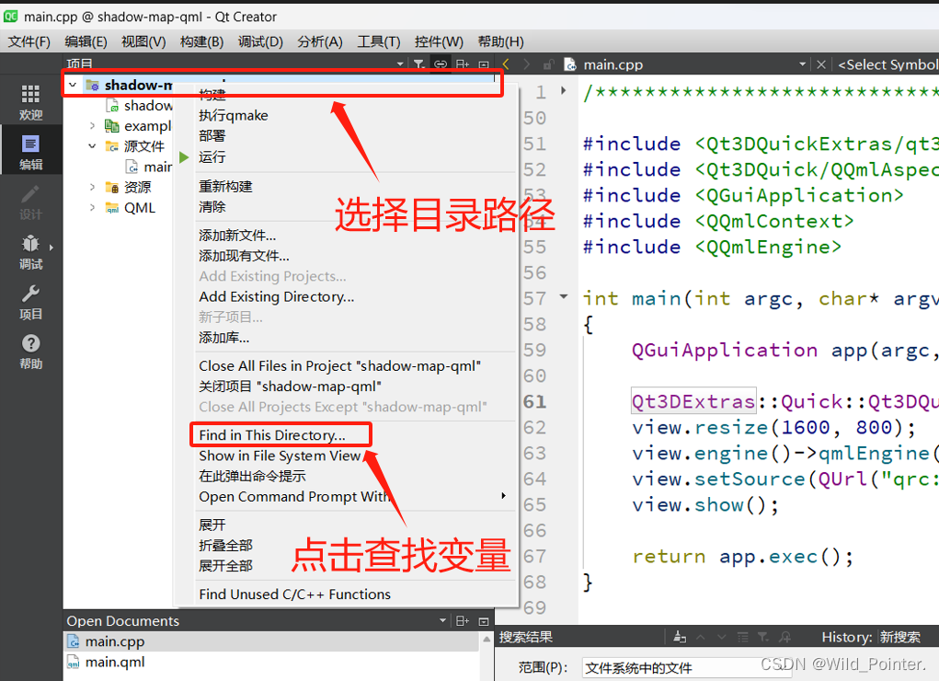Viewport: 939px width, 681px height.
Task: Click the file lock writable icon
Action: tap(548, 64)
